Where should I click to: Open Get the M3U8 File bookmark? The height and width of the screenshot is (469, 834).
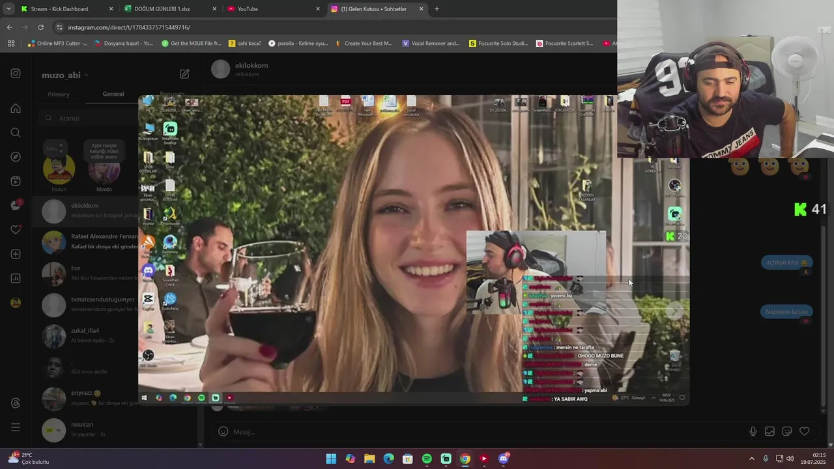[x=192, y=44]
